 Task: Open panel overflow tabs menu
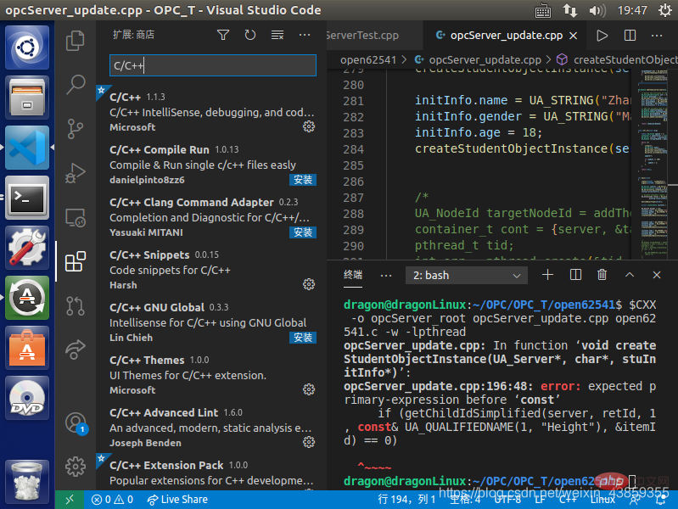click(386, 276)
